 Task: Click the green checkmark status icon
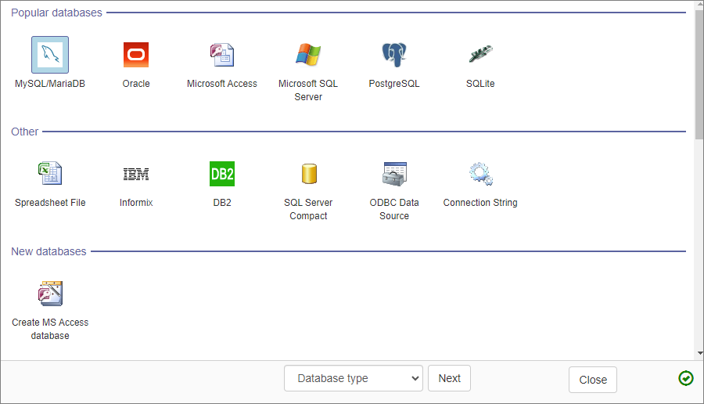686,379
